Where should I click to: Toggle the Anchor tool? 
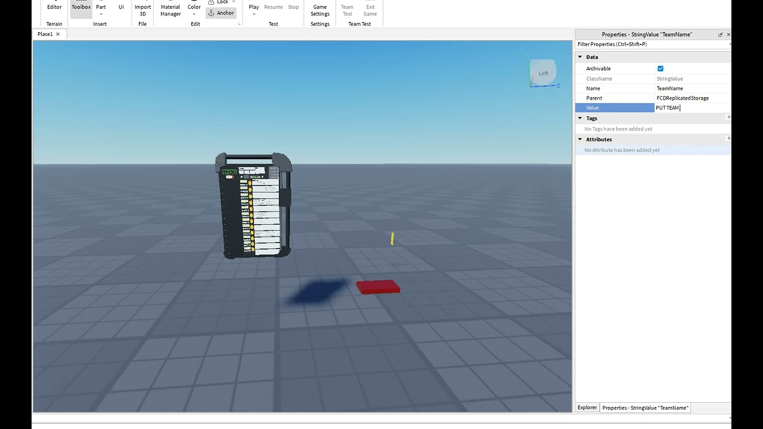point(221,13)
